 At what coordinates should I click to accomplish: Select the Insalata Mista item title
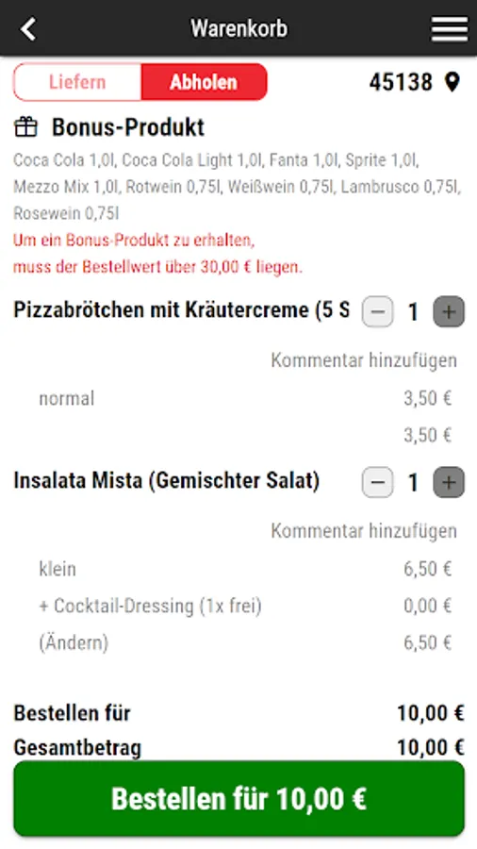(167, 481)
